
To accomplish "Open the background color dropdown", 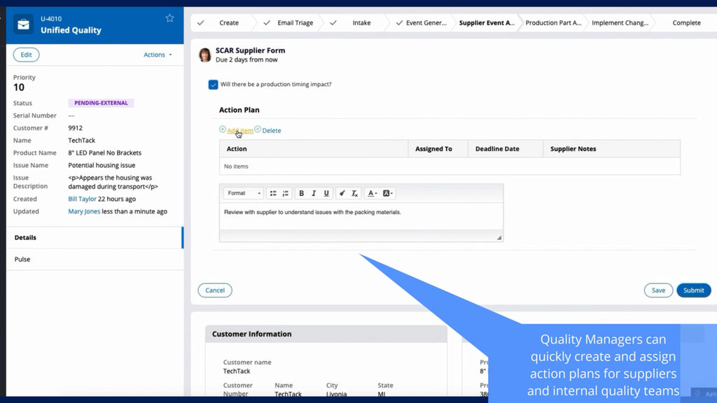I will (x=388, y=193).
